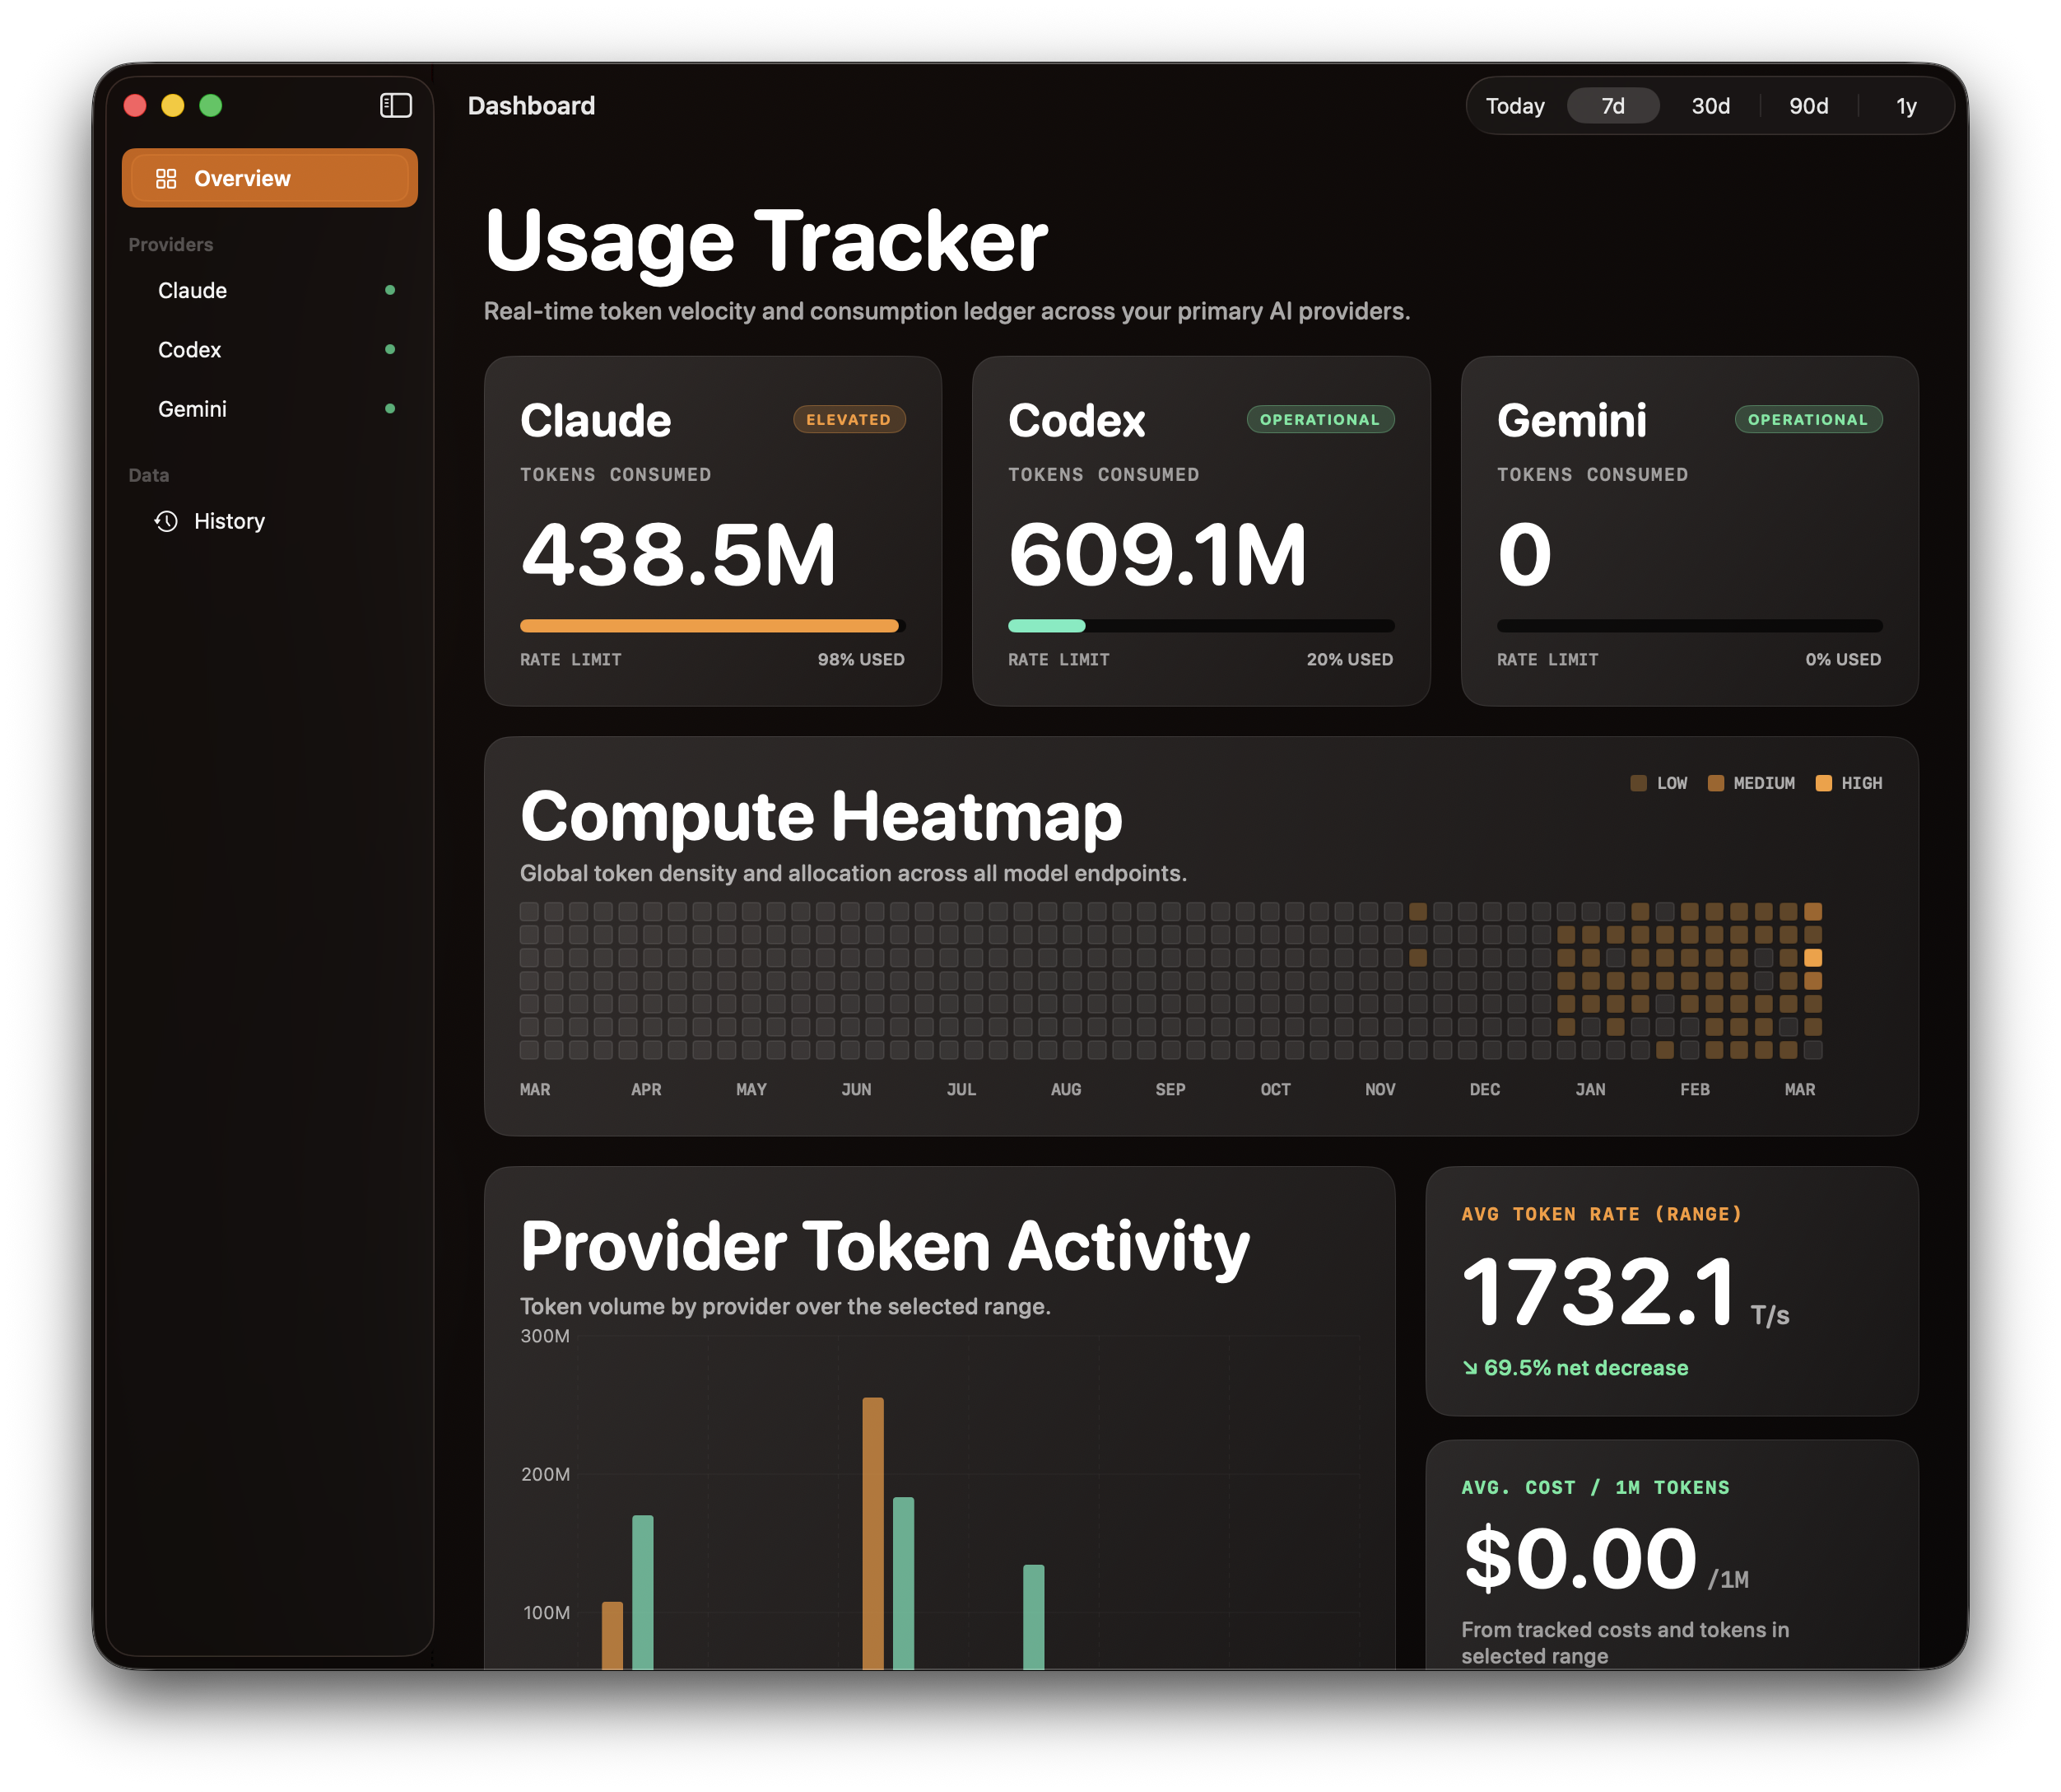Click Claude's ELEVATED status badge
Screen dimensions: 2061x1792
coord(849,419)
